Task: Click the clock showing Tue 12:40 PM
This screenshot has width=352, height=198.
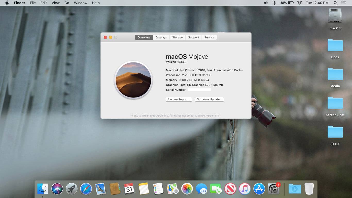Action: tap(317, 3)
